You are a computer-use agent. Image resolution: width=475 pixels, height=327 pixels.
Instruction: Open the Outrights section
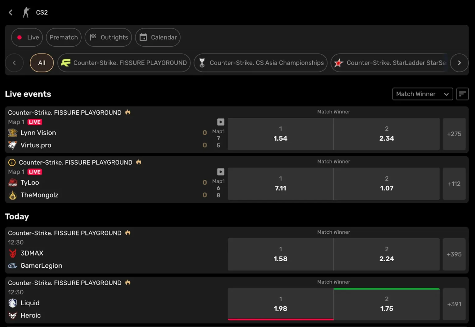108,37
